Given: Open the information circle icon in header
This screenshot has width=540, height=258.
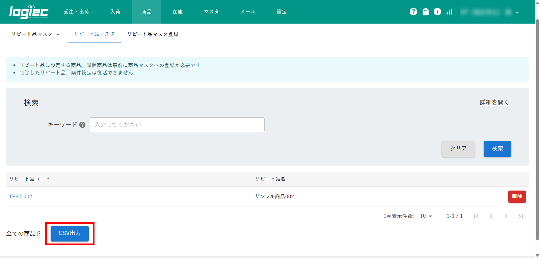Looking at the screenshot, I should tap(437, 12).
